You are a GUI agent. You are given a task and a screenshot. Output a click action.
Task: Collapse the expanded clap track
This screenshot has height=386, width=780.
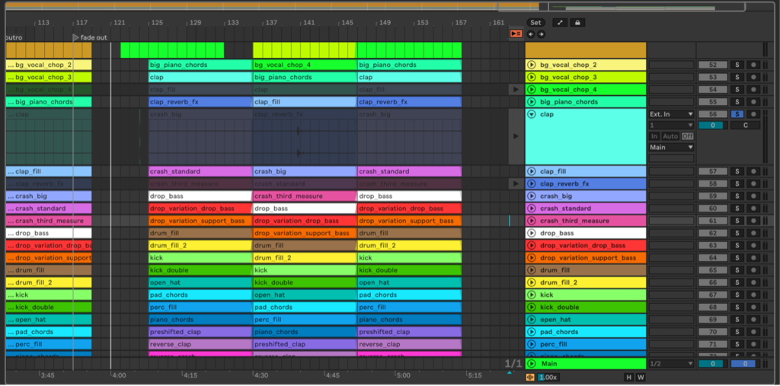(x=532, y=114)
